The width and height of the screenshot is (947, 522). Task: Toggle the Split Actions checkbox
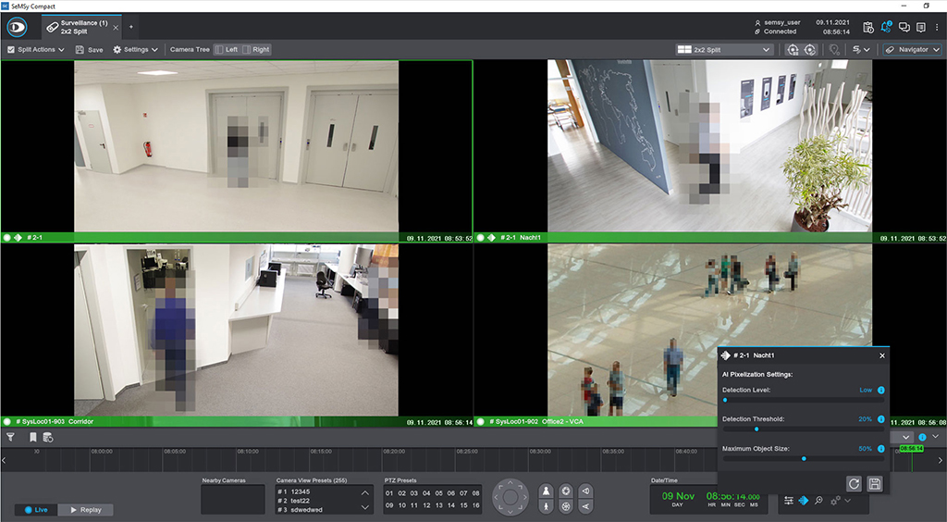pyautogui.click(x=10, y=50)
